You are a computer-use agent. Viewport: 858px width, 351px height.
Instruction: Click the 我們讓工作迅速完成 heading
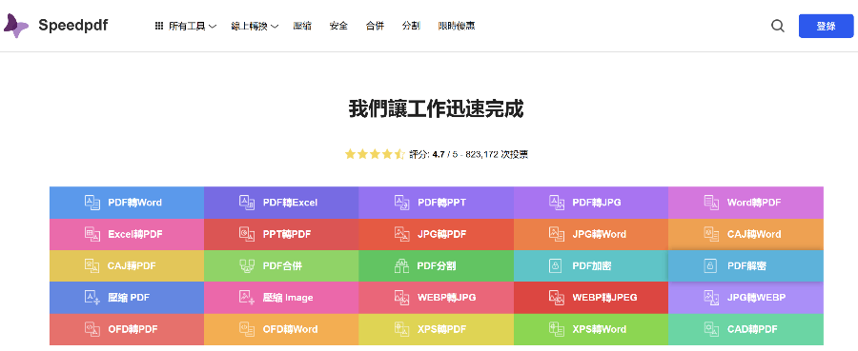click(436, 109)
